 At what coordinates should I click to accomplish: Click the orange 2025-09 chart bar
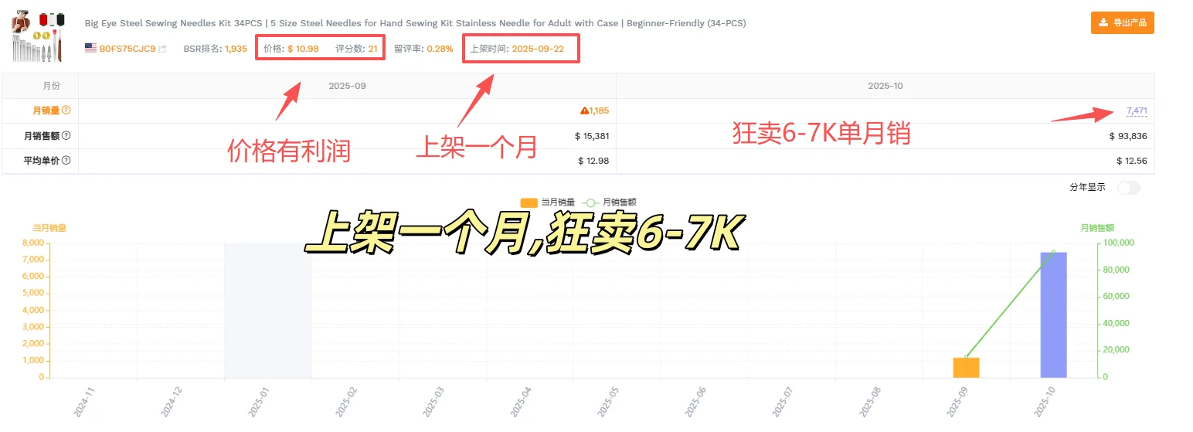pyautogui.click(x=966, y=367)
